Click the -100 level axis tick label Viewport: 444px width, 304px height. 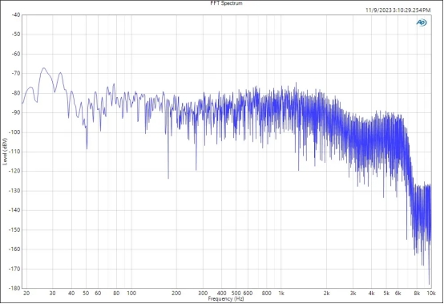coord(14,132)
